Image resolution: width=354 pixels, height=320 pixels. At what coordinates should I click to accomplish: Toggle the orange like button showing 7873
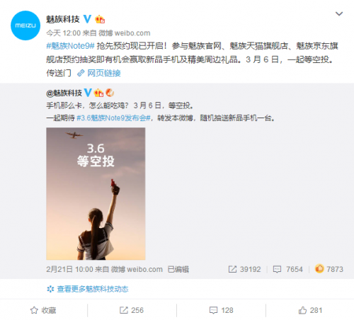tap(319, 269)
